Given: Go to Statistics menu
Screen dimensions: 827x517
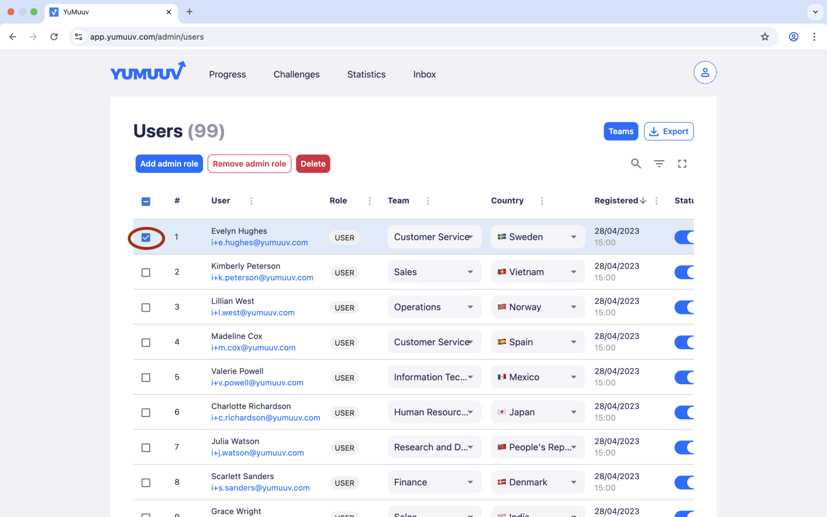Looking at the screenshot, I should click(x=367, y=74).
